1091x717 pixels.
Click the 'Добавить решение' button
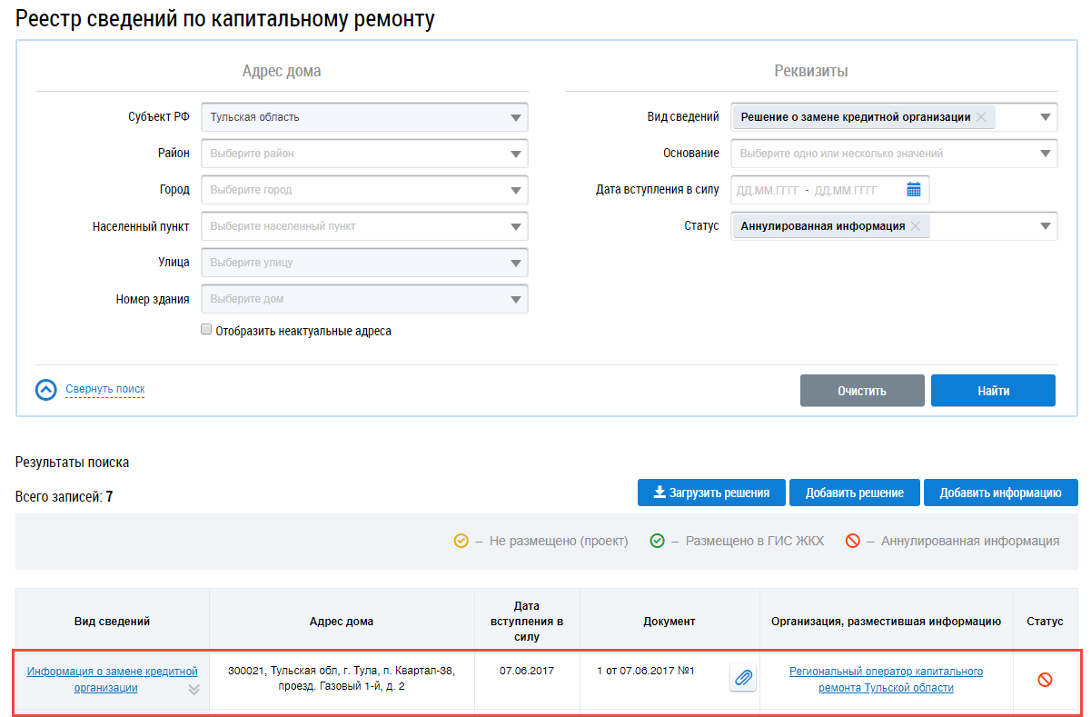pos(854,493)
